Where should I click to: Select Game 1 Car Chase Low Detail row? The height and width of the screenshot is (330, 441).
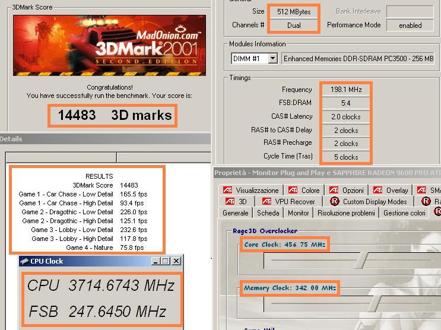[83, 194]
